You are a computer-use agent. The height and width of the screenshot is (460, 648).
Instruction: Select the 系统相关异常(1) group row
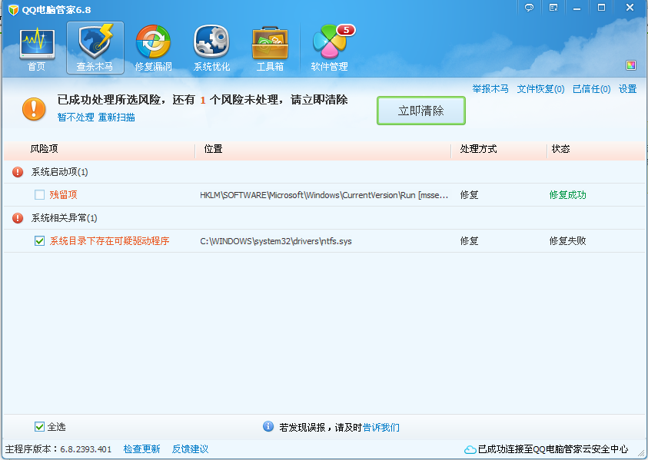coord(324,218)
